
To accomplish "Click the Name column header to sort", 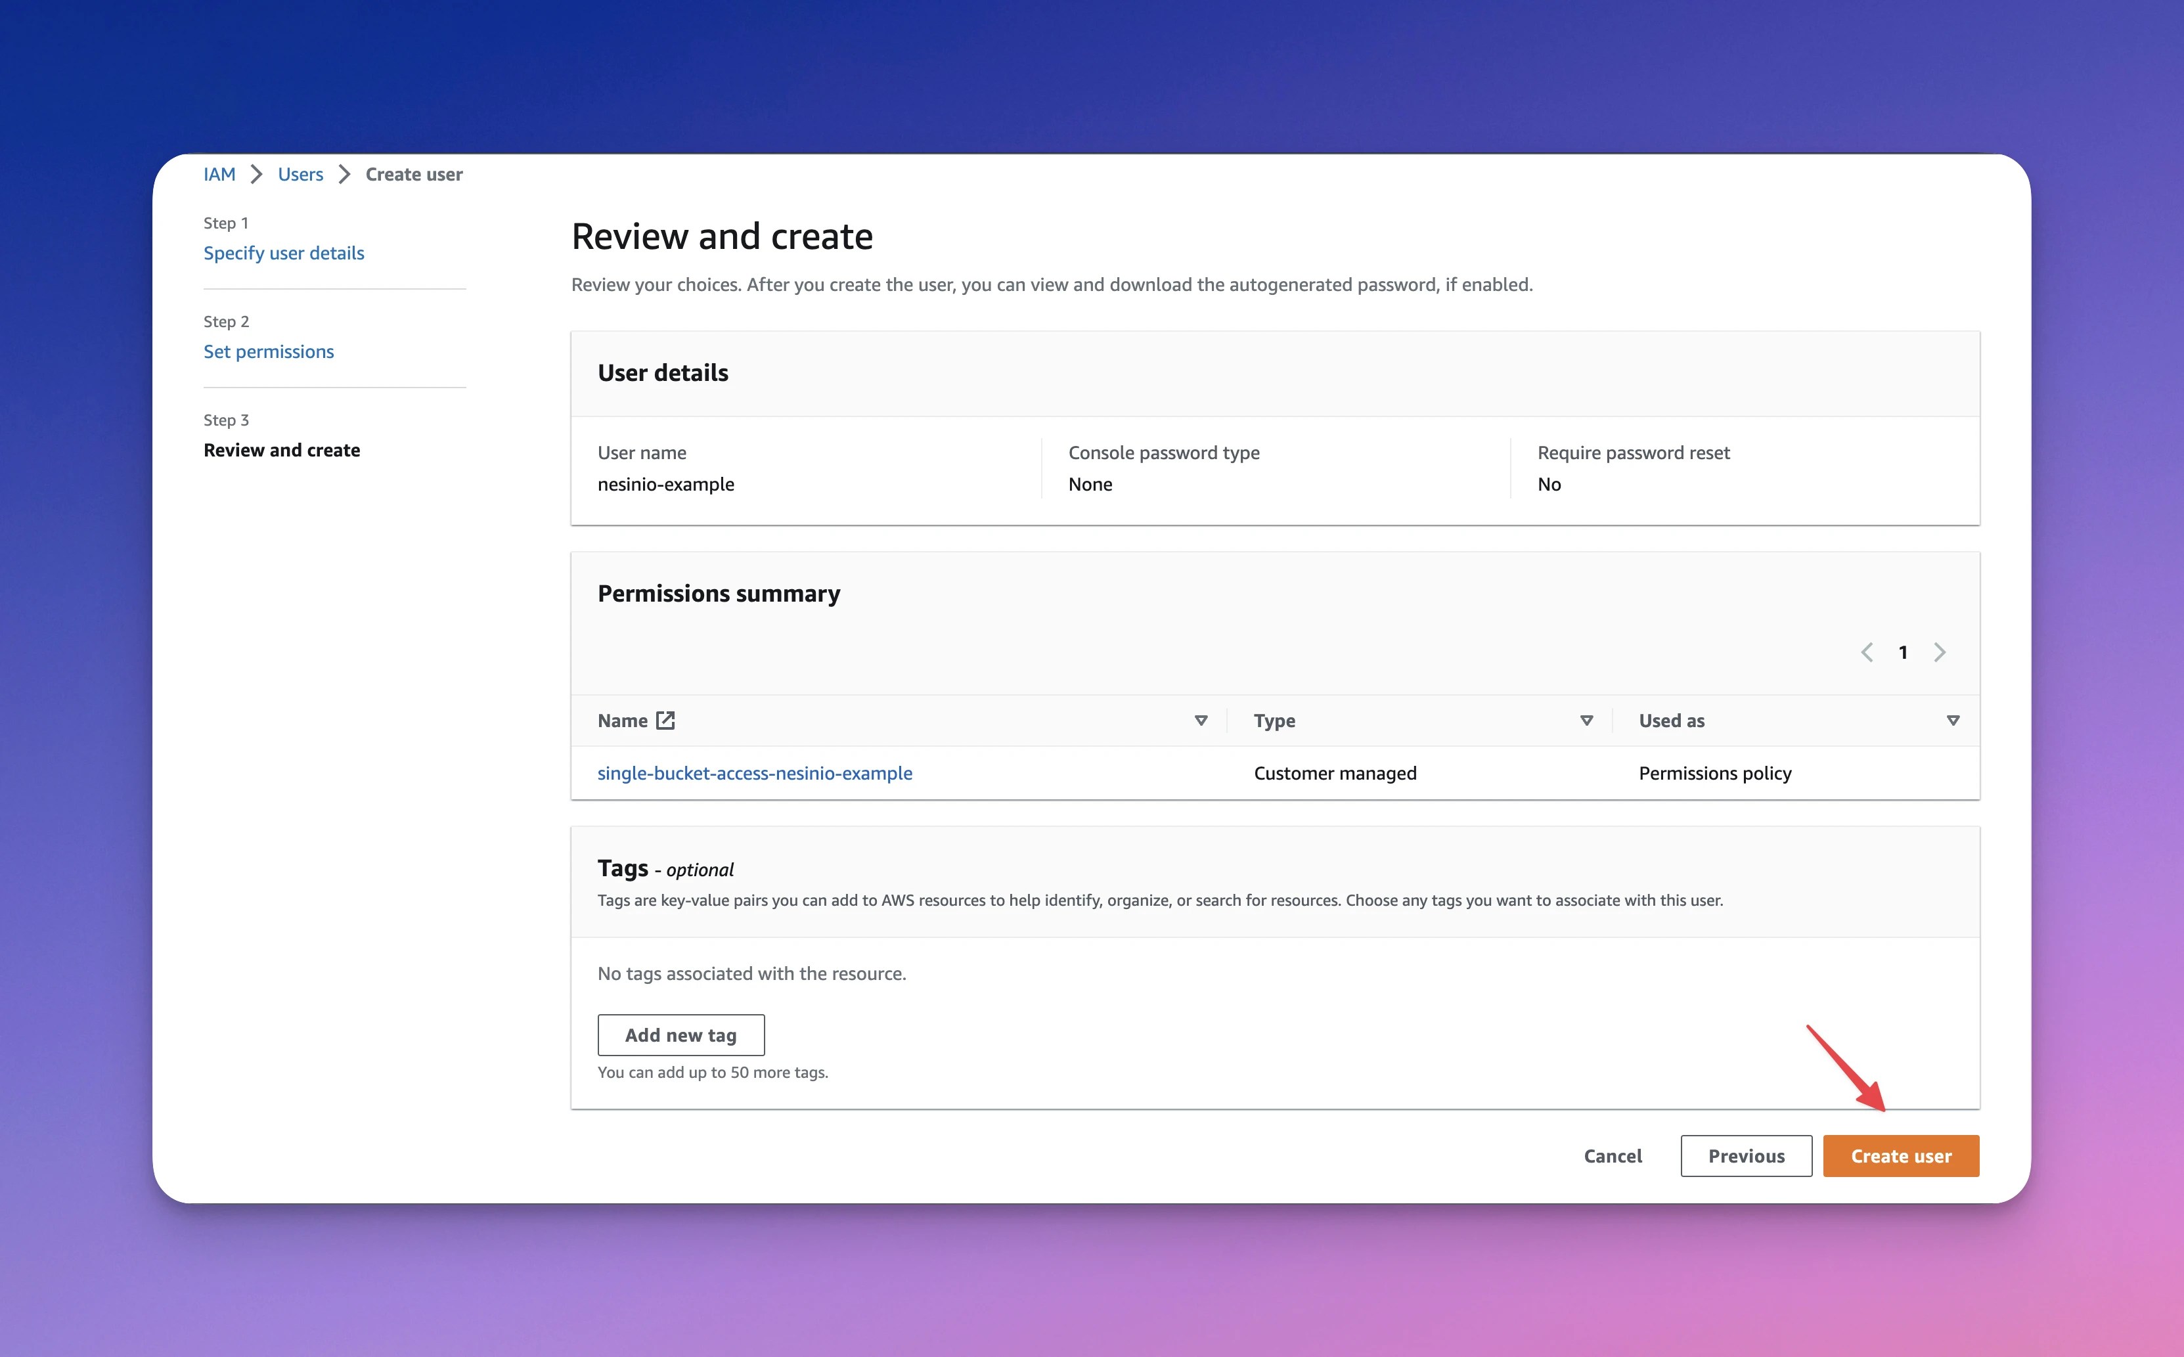I will tap(623, 720).
